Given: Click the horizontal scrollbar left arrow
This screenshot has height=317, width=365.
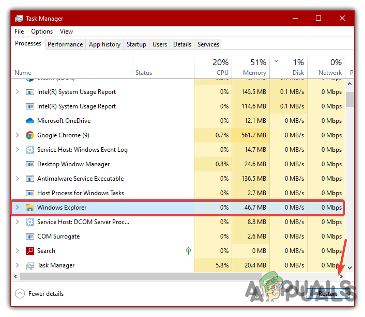Looking at the screenshot, I should (x=16, y=276).
